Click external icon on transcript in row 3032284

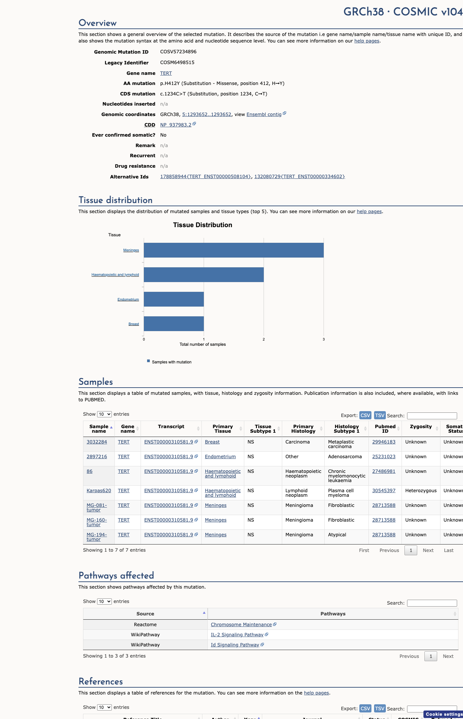point(196,442)
